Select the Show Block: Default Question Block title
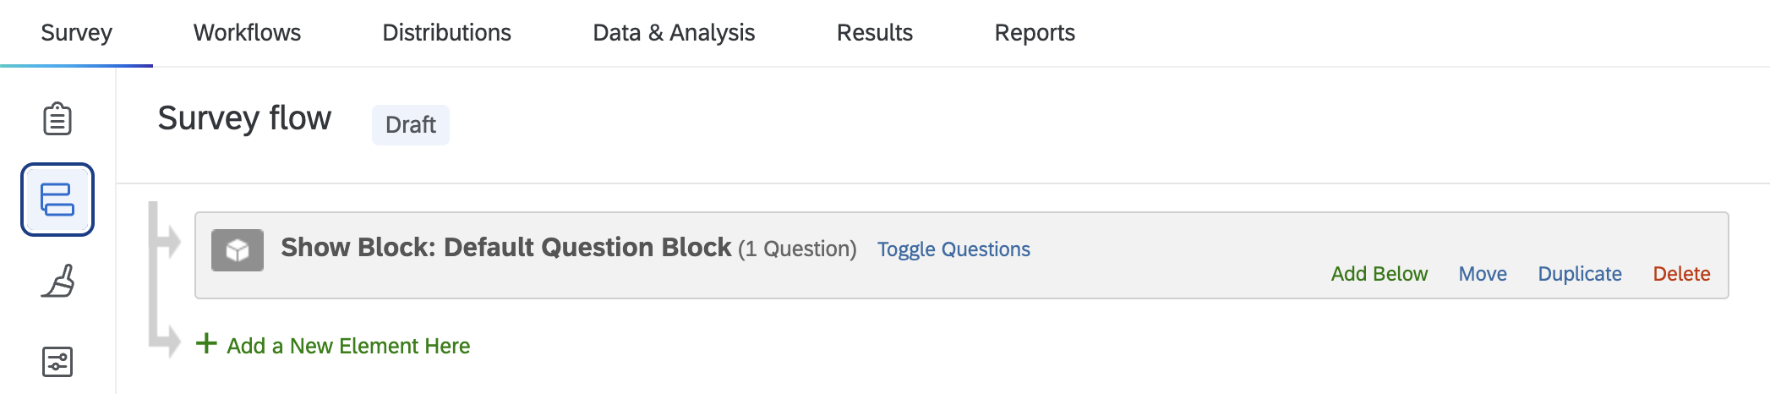The image size is (1770, 394). pos(505,247)
